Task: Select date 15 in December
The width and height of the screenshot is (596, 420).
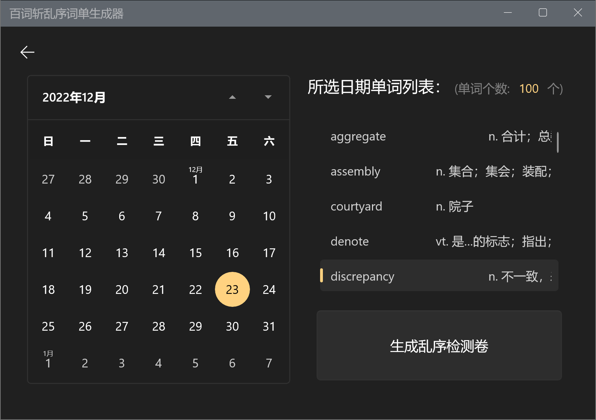Action: [x=195, y=253]
